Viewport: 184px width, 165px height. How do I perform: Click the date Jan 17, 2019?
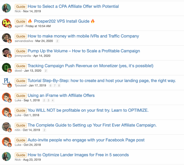click(x=37, y=86)
